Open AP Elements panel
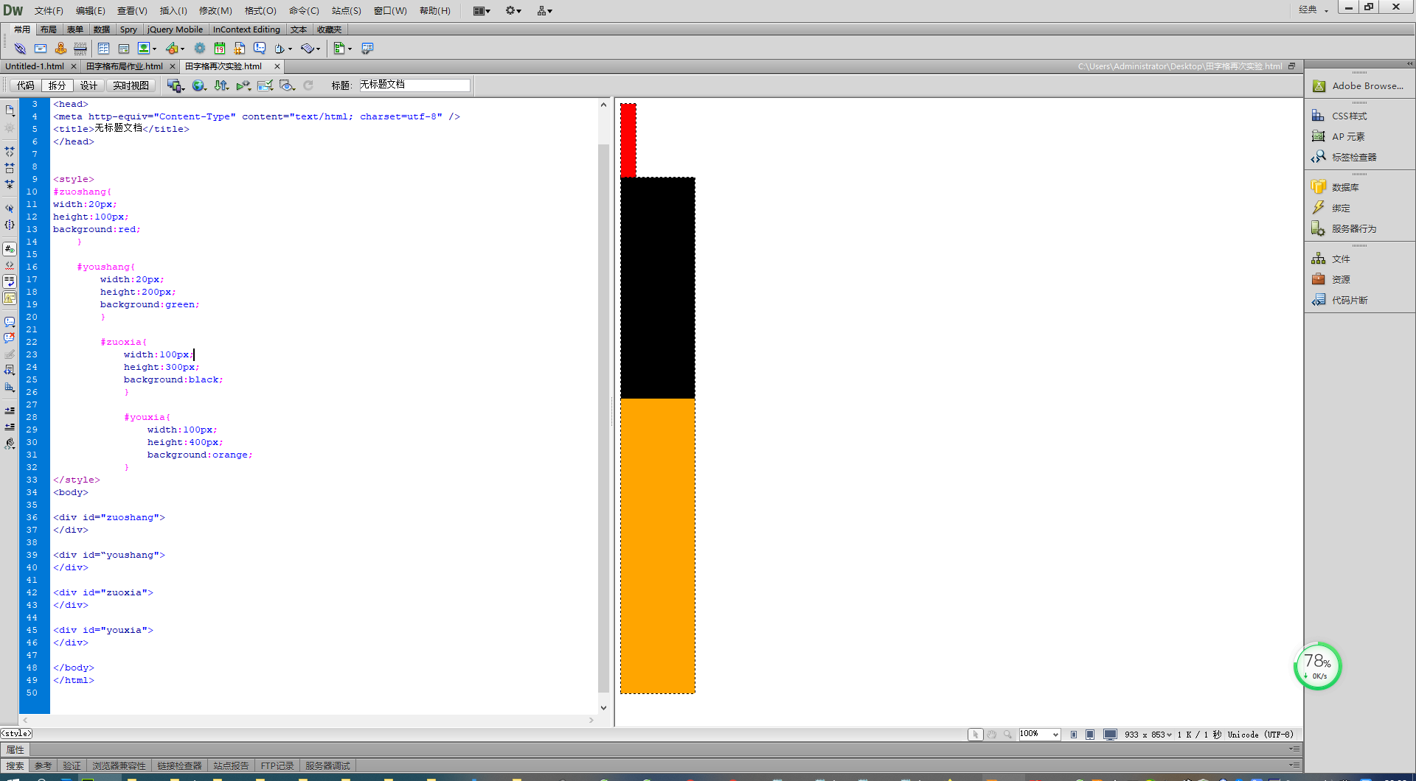Screen dimensions: 1416x781 coord(1347,136)
